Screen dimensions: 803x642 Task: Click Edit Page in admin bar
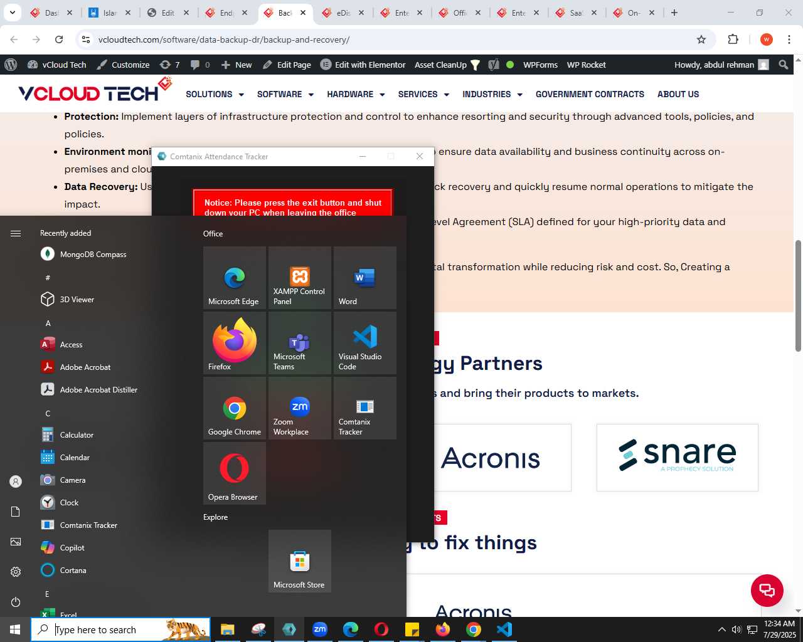coord(287,65)
